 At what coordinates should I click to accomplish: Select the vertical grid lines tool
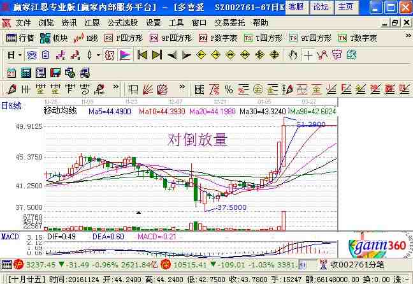(x=25, y=89)
